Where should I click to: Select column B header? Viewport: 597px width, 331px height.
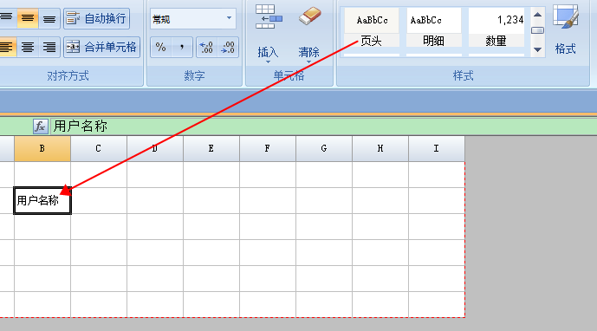tap(42, 148)
